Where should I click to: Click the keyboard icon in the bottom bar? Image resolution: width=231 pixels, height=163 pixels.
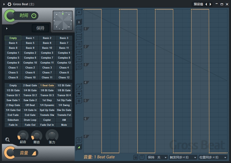point(136,157)
